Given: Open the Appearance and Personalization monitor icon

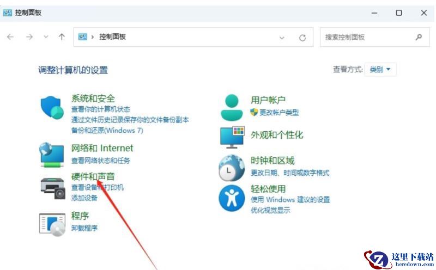Looking at the screenshot, I should [x=233, y=137].
